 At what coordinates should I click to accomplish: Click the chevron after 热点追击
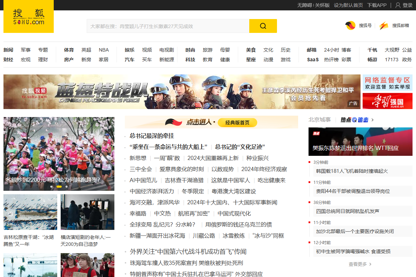point(372,119)
